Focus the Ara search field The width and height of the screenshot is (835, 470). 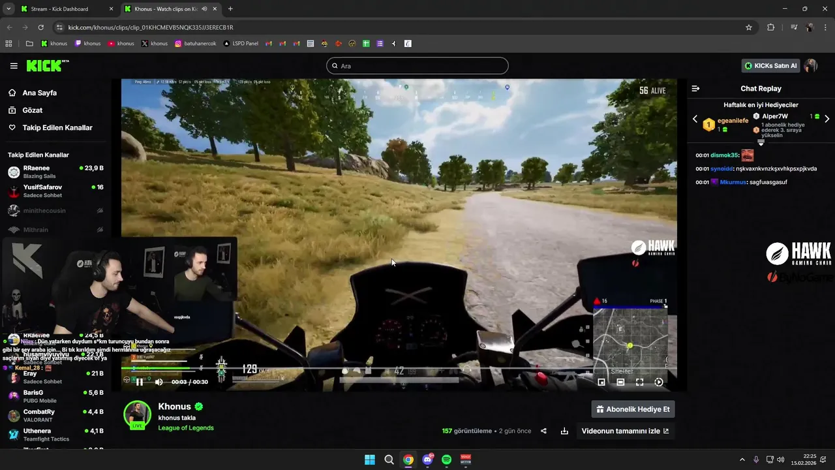pyautogui.click(x=417, y=66)
